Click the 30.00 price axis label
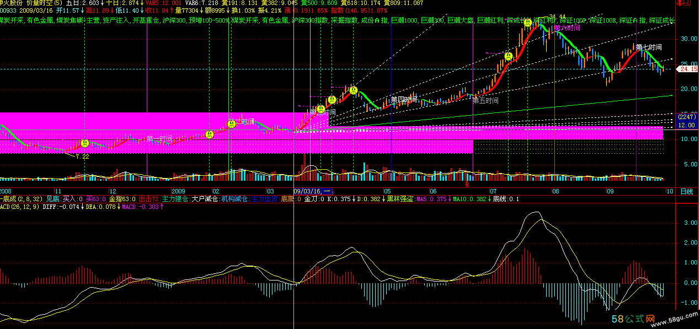The width and height of the screenshot is (700, 329). [x=690, y=39]
